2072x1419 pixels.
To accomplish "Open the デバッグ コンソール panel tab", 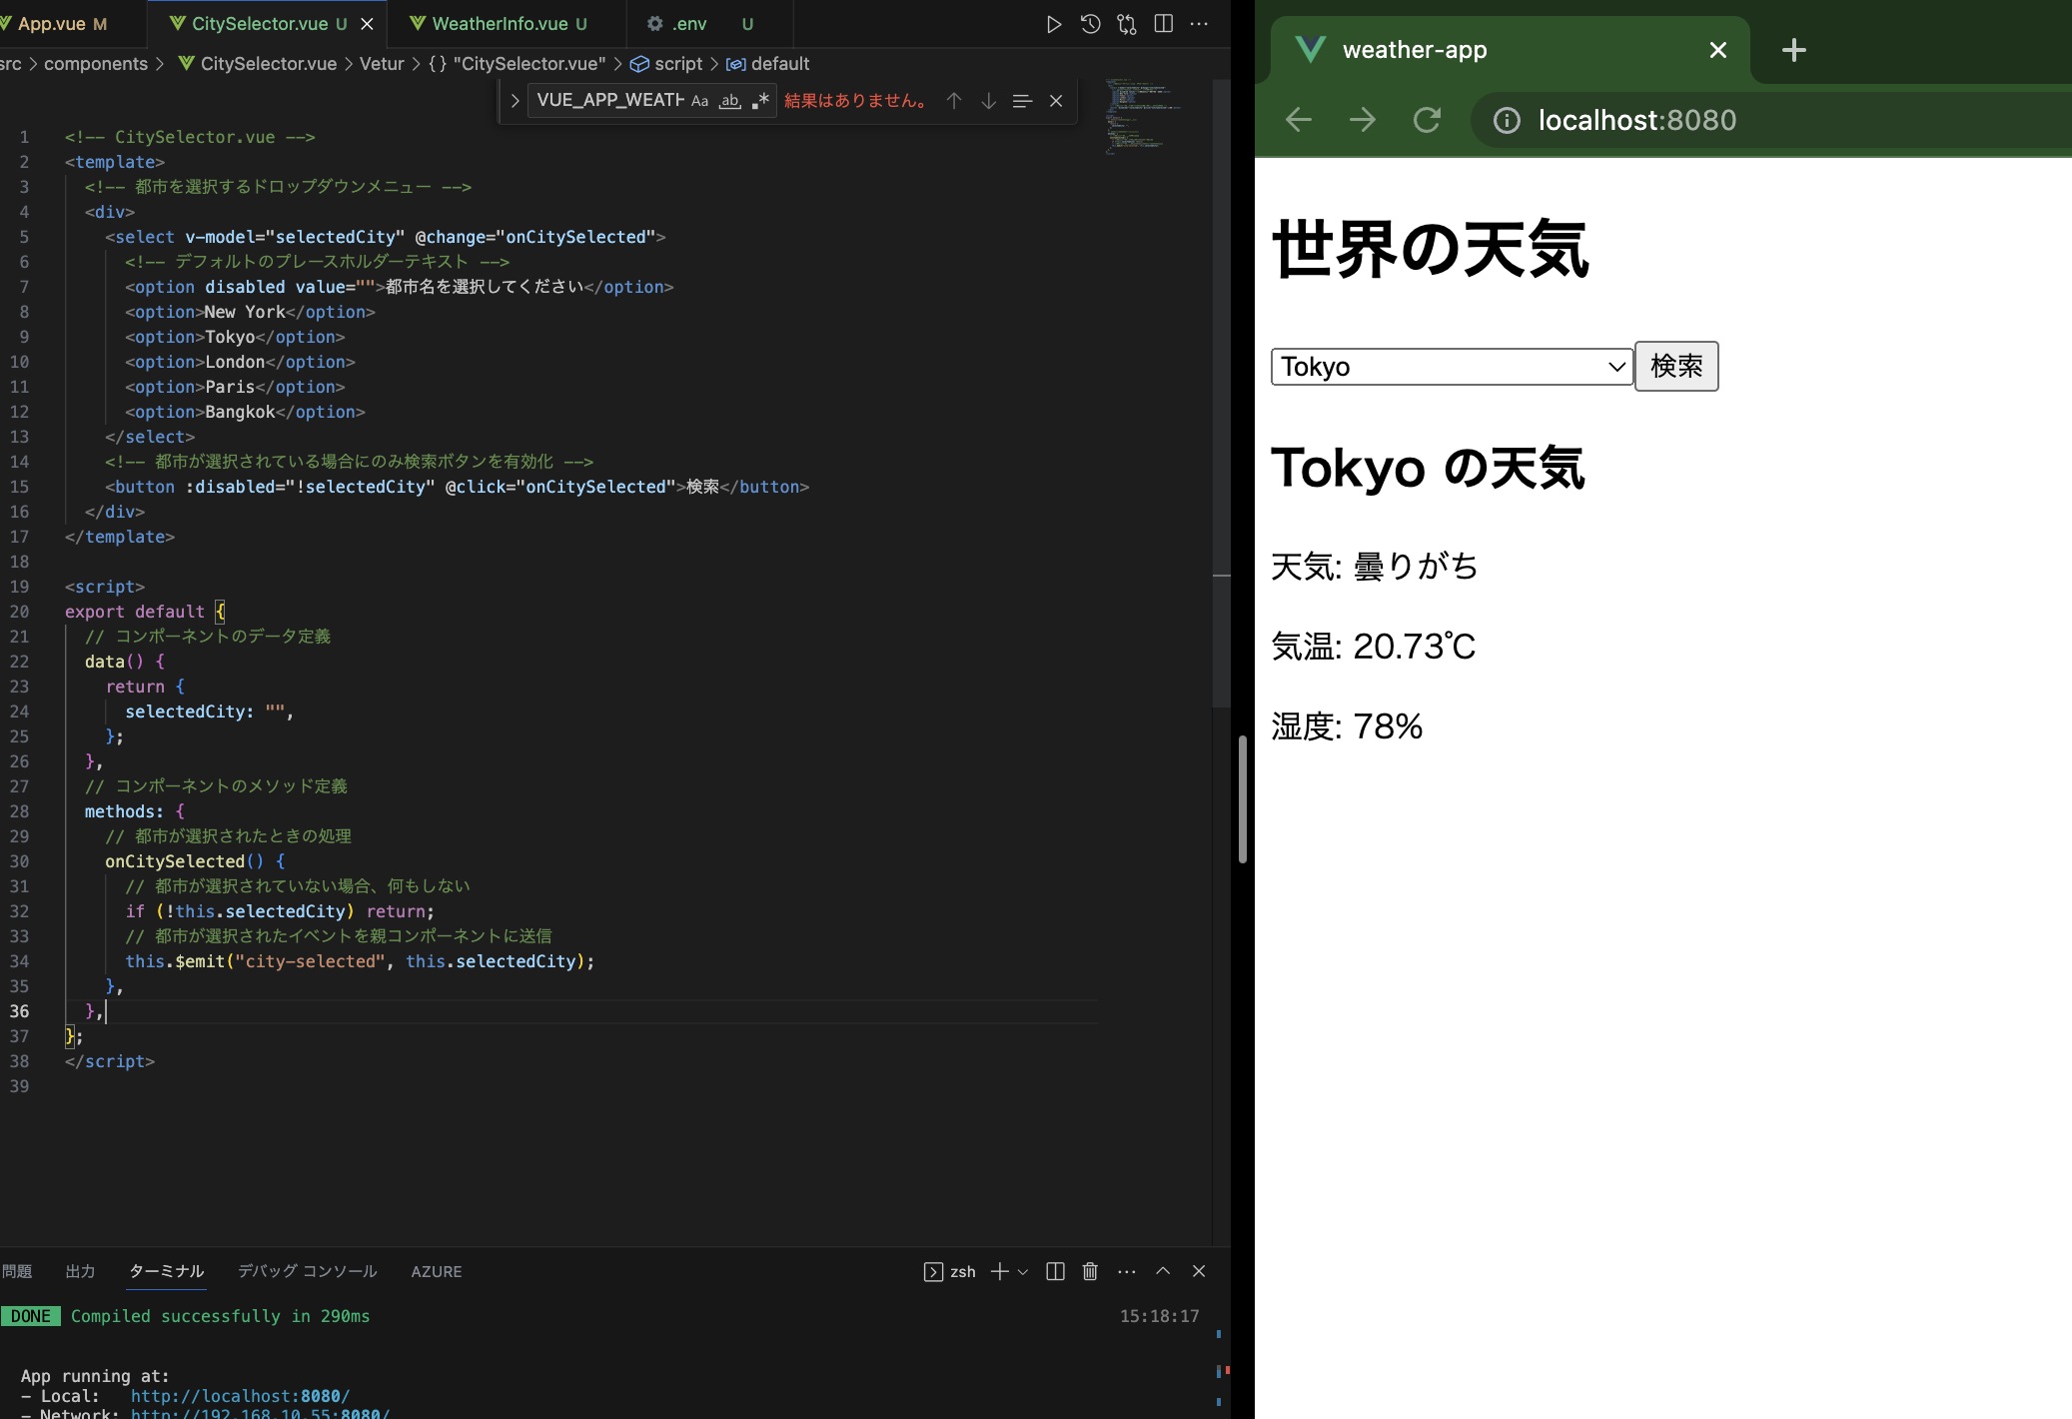I will [x=307, y=1271].
